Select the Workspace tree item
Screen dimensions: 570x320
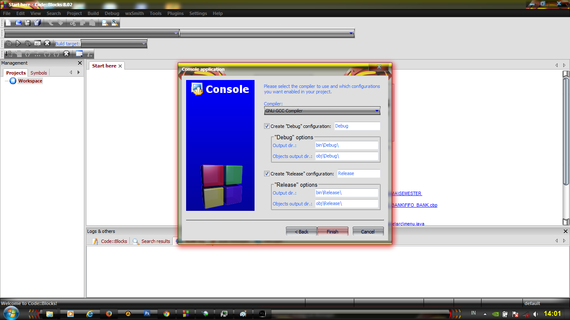(30, 81)
